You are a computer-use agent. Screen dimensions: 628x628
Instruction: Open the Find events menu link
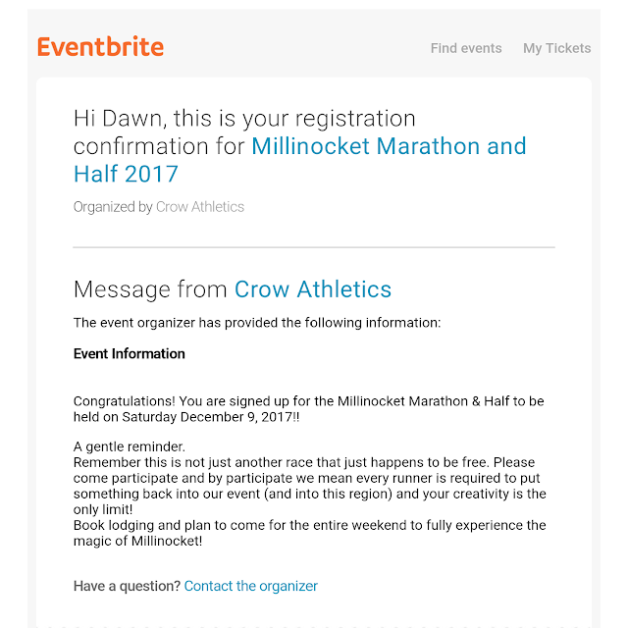[466, 48]
